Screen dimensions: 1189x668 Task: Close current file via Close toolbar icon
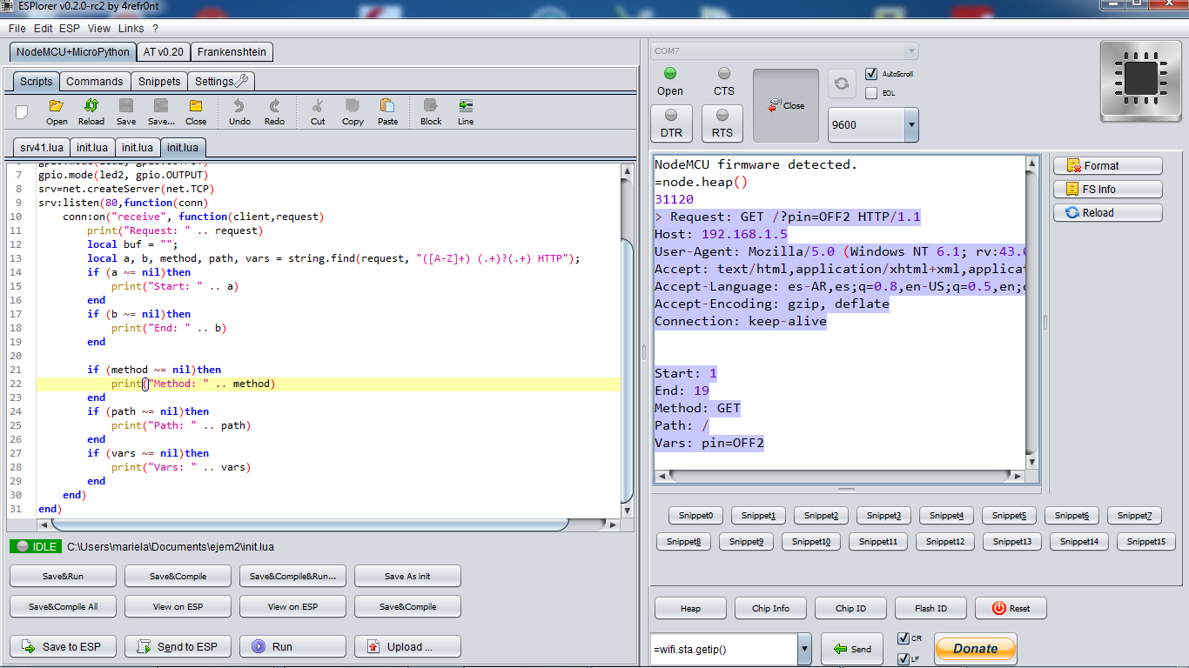click(x=196, y=111)
